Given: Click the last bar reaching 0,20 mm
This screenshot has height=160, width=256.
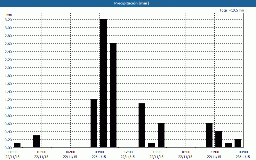Looking at the screenshot, I should (238, 143).
